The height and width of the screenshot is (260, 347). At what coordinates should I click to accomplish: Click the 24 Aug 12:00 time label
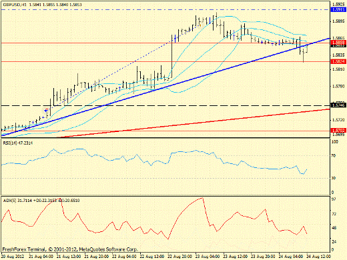(x=319, y=257)
